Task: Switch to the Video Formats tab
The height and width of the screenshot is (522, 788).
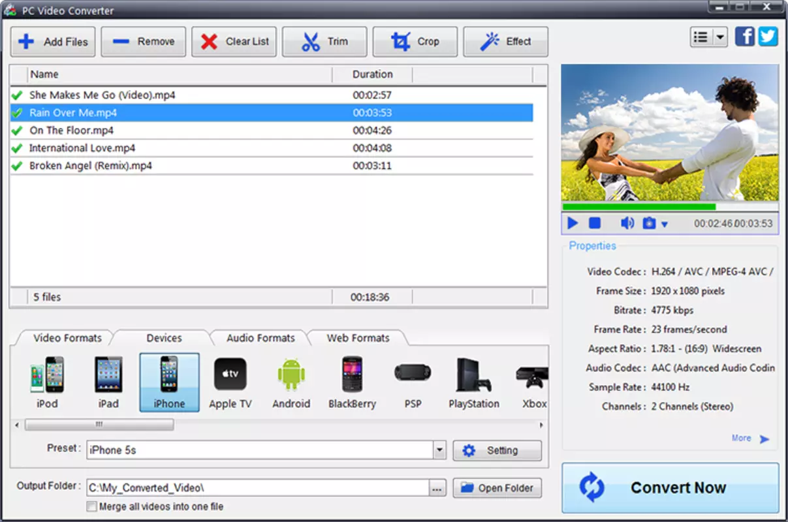Action: point(67,338)
